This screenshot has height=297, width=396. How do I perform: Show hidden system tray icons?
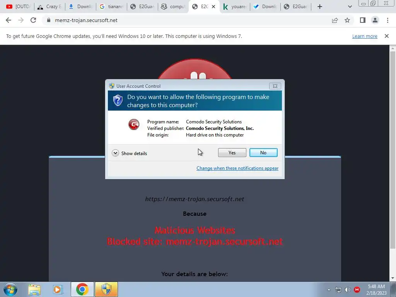click(329, 290)
